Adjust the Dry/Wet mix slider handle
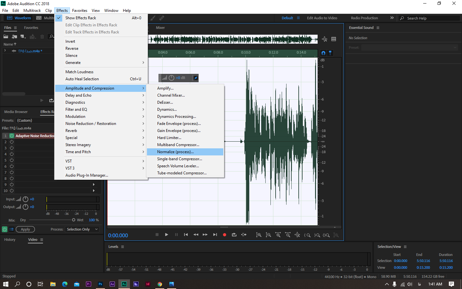 click(73, 220)
